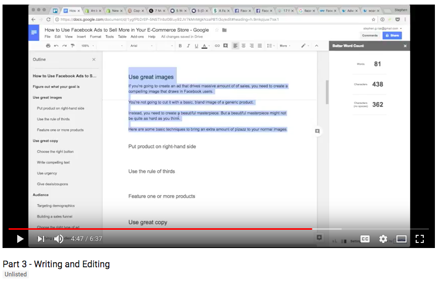Image resolution: width=442 pixels, height=282 pixels.
Task: Open the Help menu
Action: (152, 37)
